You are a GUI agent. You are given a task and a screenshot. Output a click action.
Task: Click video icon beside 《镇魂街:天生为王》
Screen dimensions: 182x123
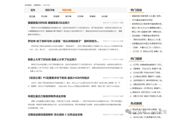pos(131,69)
